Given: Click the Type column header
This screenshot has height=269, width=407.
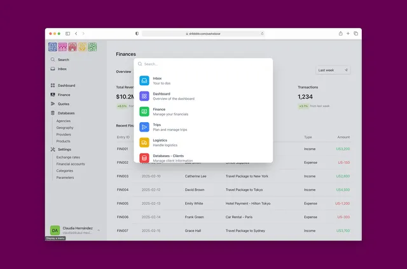Looking at the screenshot, I should pos(308,137).
